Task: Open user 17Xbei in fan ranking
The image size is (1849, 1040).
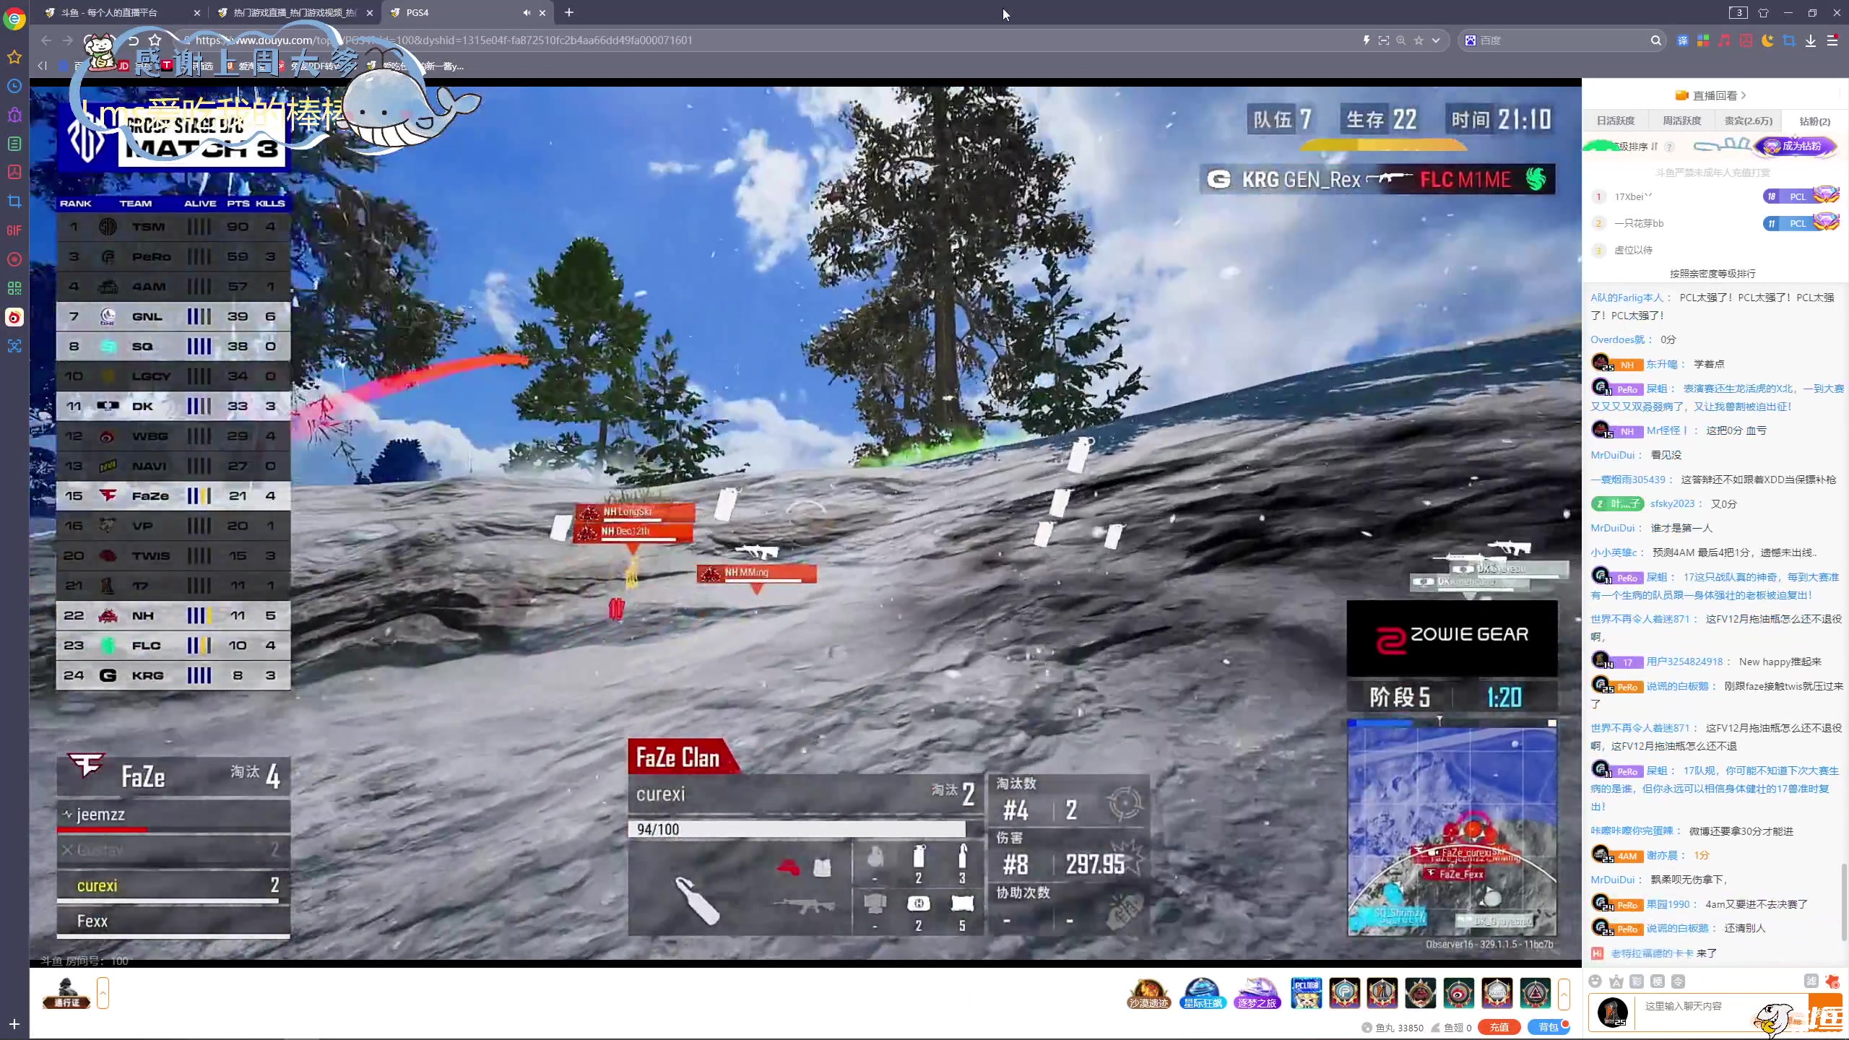Action: point(1632,196)
